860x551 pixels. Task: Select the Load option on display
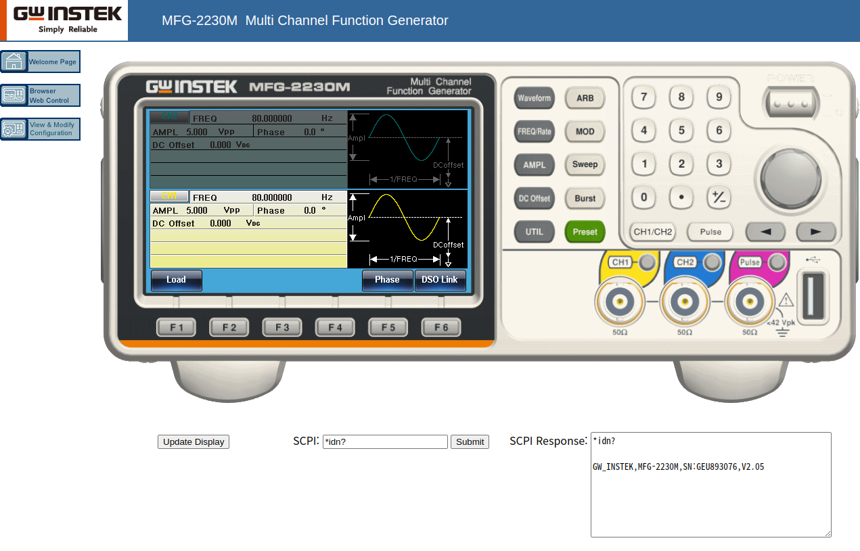[x=176, y=280]
